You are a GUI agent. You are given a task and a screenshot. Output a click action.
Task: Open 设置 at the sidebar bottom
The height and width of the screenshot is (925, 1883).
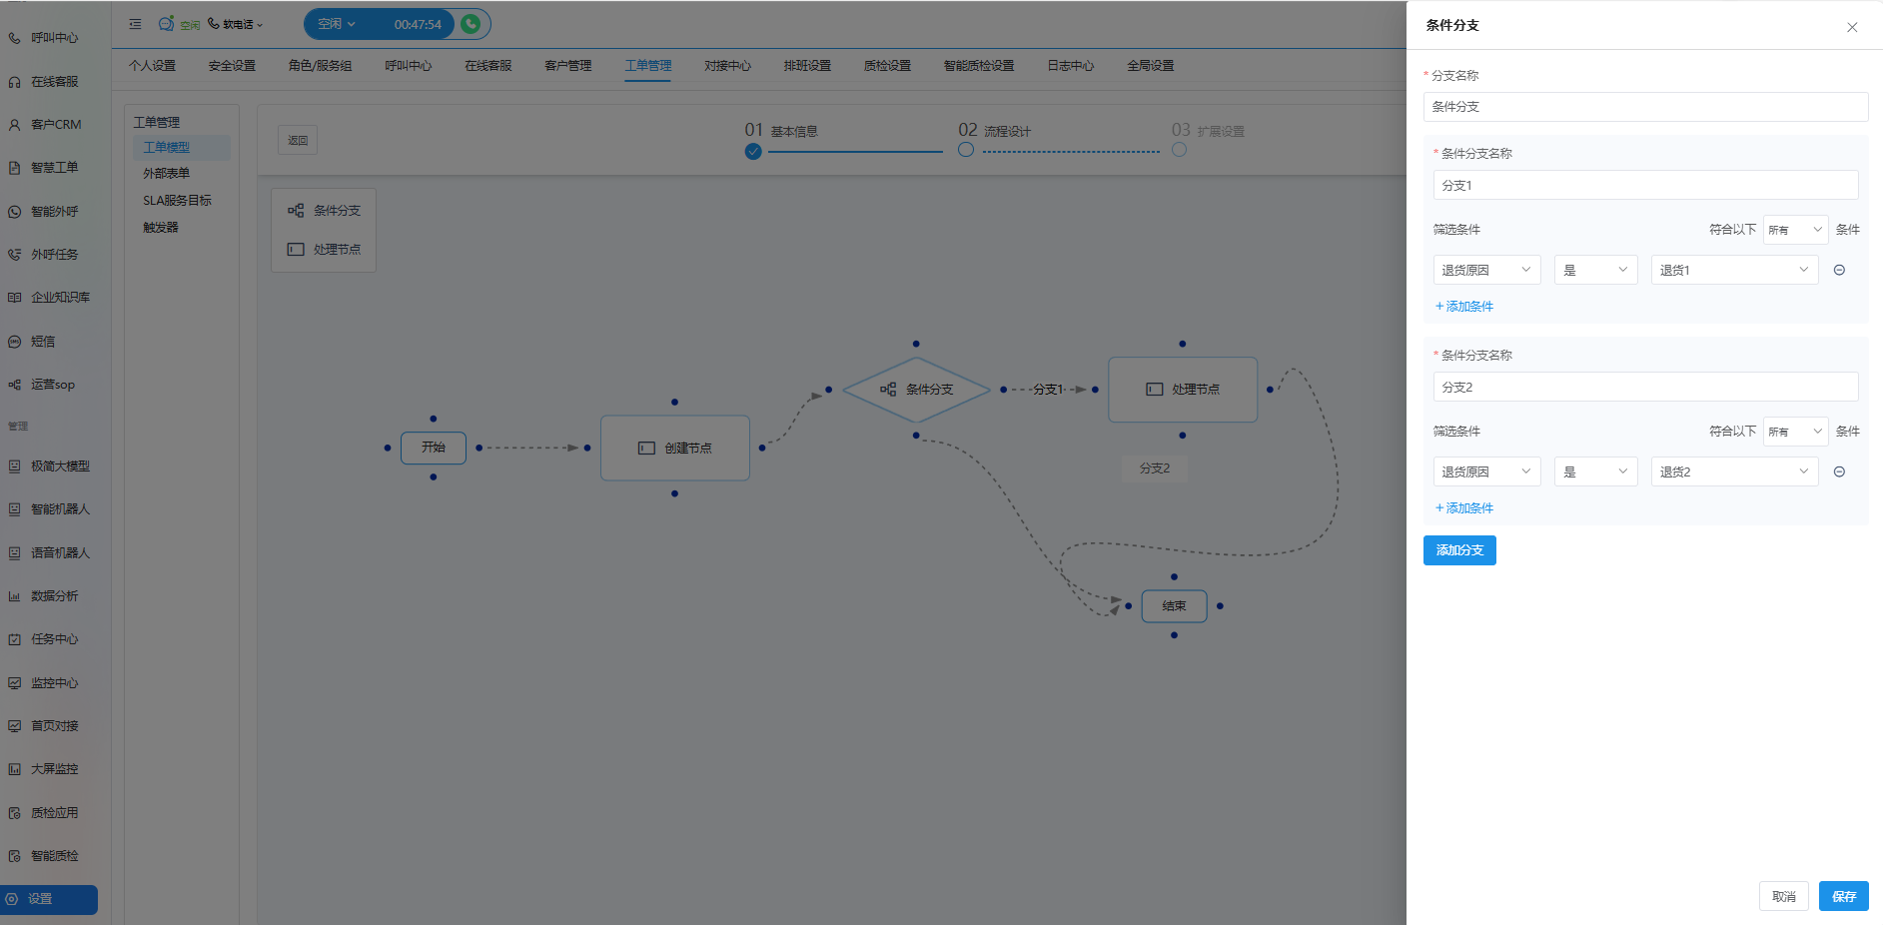49,899
